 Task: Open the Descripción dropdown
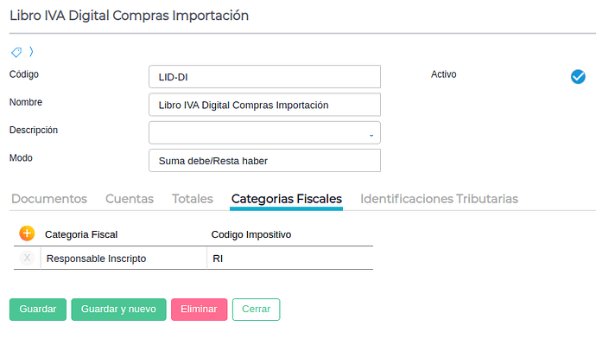264,133
